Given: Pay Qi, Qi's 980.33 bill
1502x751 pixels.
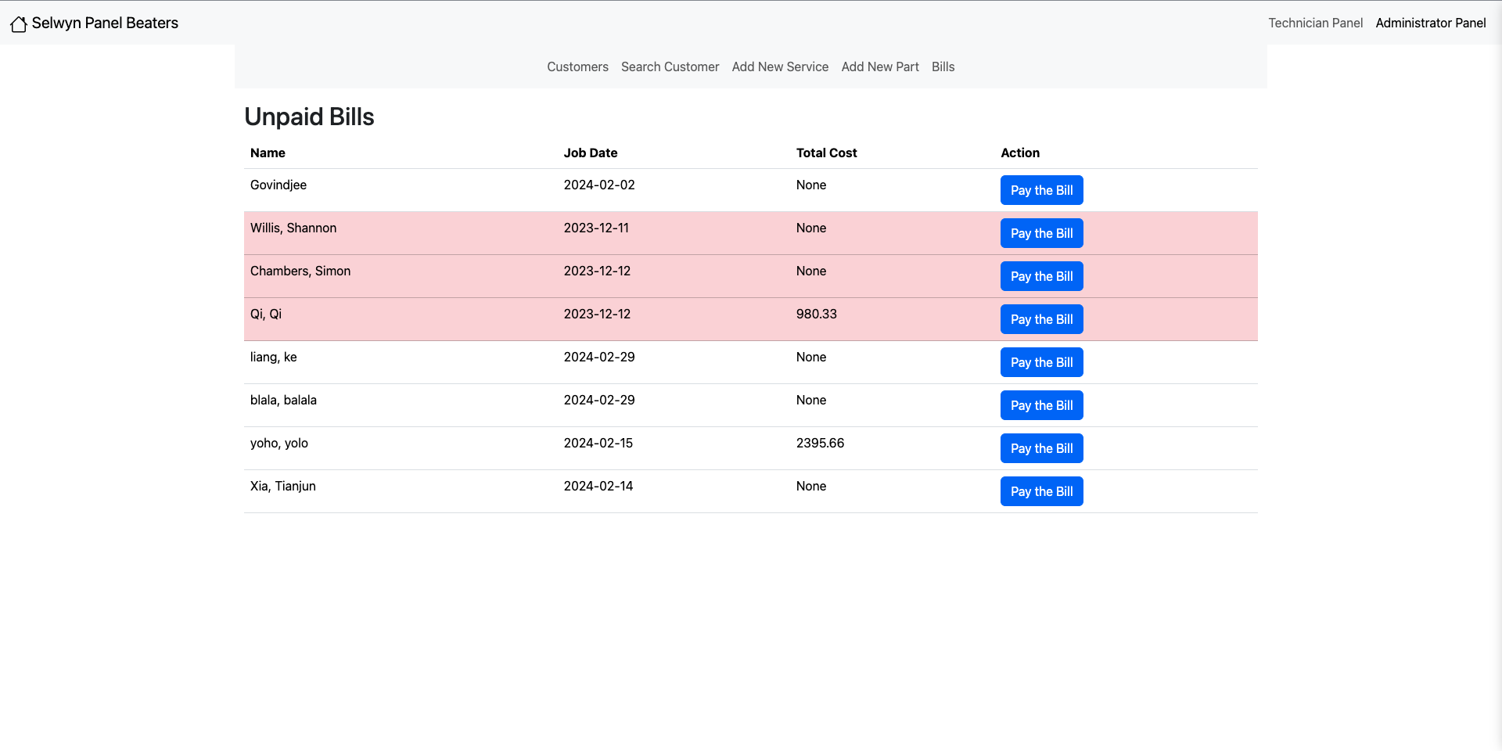Looking at the screenshot, I should click(x=1041, y=319).
